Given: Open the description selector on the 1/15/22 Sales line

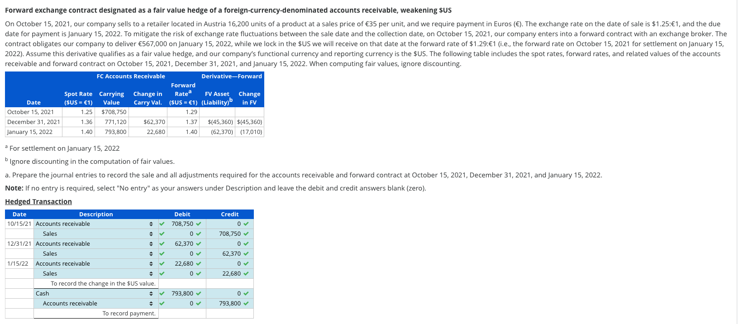Looking at the screenshot, I should pyautogui.click(x=151, y=273).
